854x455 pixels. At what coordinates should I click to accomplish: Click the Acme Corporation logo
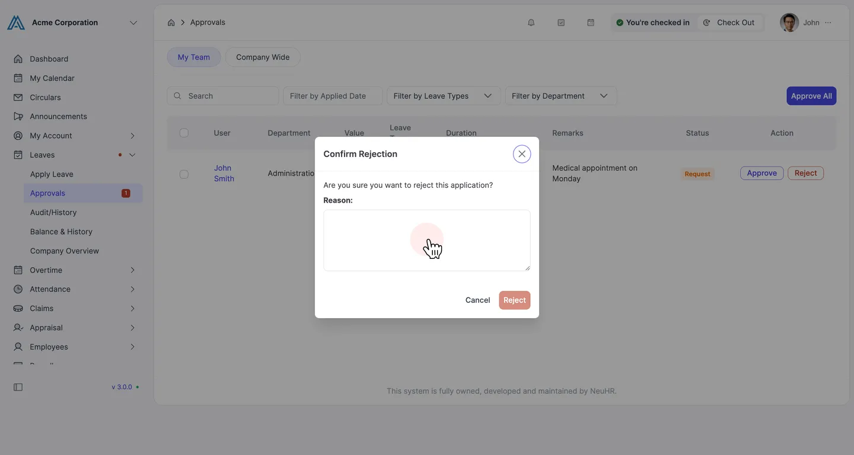16,23
